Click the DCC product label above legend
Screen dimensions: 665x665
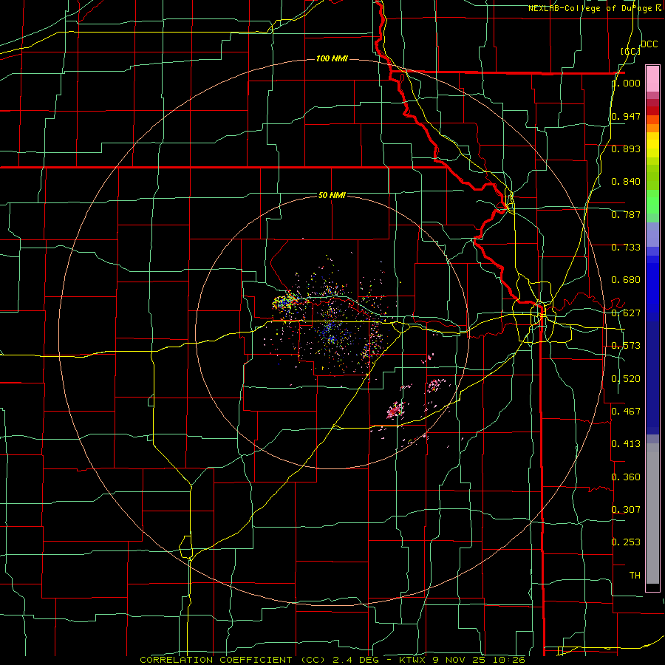pyautogui.click(x=649, y=44)
